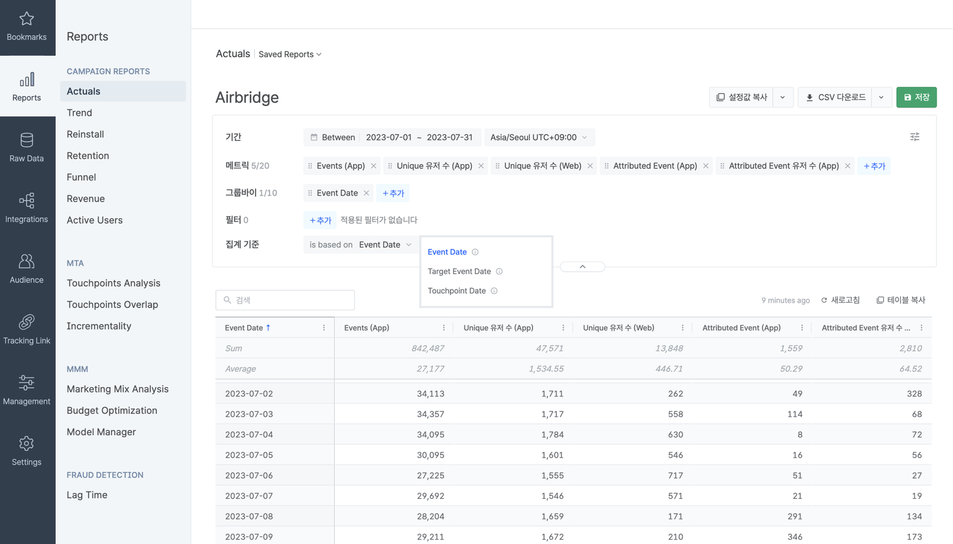Open Unique 유저 수 (App) column menu
953x544 pixels.
coord(563,328)
